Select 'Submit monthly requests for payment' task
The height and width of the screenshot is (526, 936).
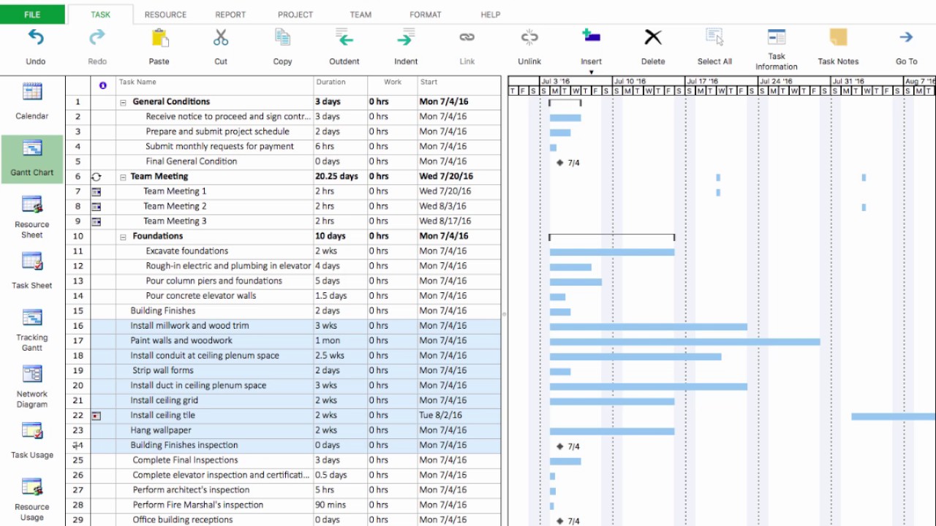219,147
